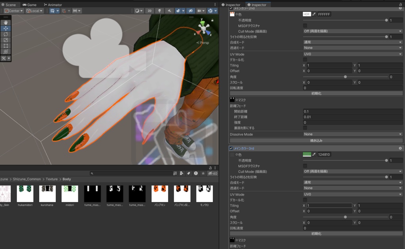
Task: Switch to the first Inspector tab
Action: coord(231,5)
